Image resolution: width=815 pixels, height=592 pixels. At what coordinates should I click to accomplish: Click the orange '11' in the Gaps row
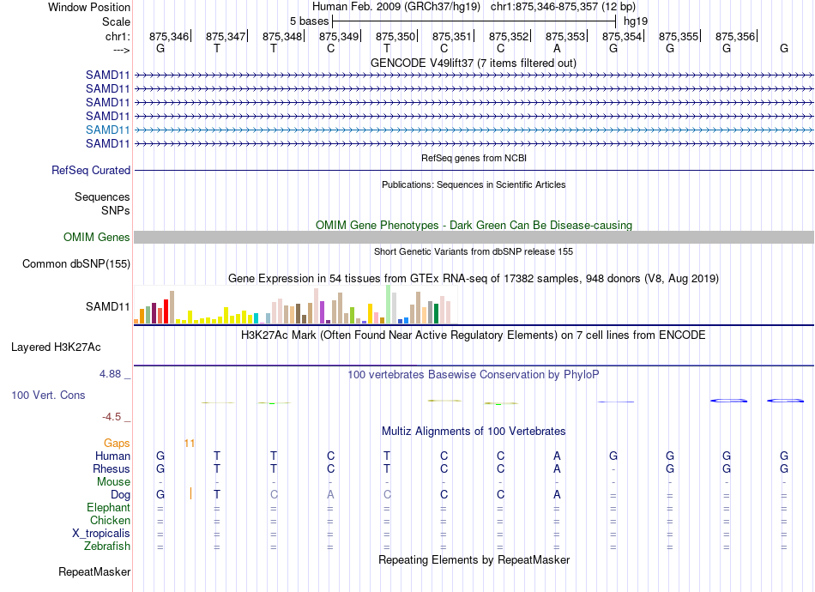click(x=190, y=444)
